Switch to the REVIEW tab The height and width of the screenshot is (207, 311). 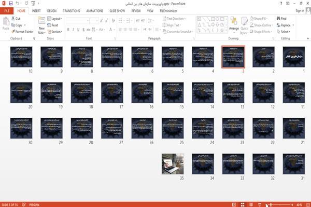point(136,11)
